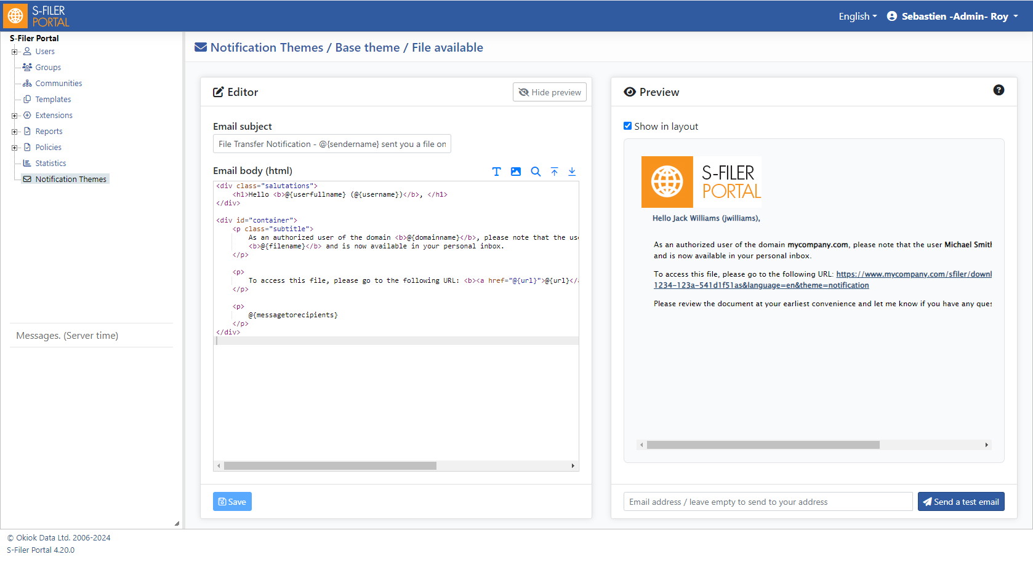Open the English language dropdown
1033x562 pixels.
point(858,16)
